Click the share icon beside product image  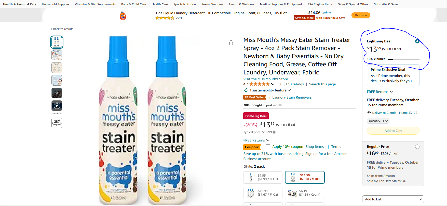click(231, 43)
